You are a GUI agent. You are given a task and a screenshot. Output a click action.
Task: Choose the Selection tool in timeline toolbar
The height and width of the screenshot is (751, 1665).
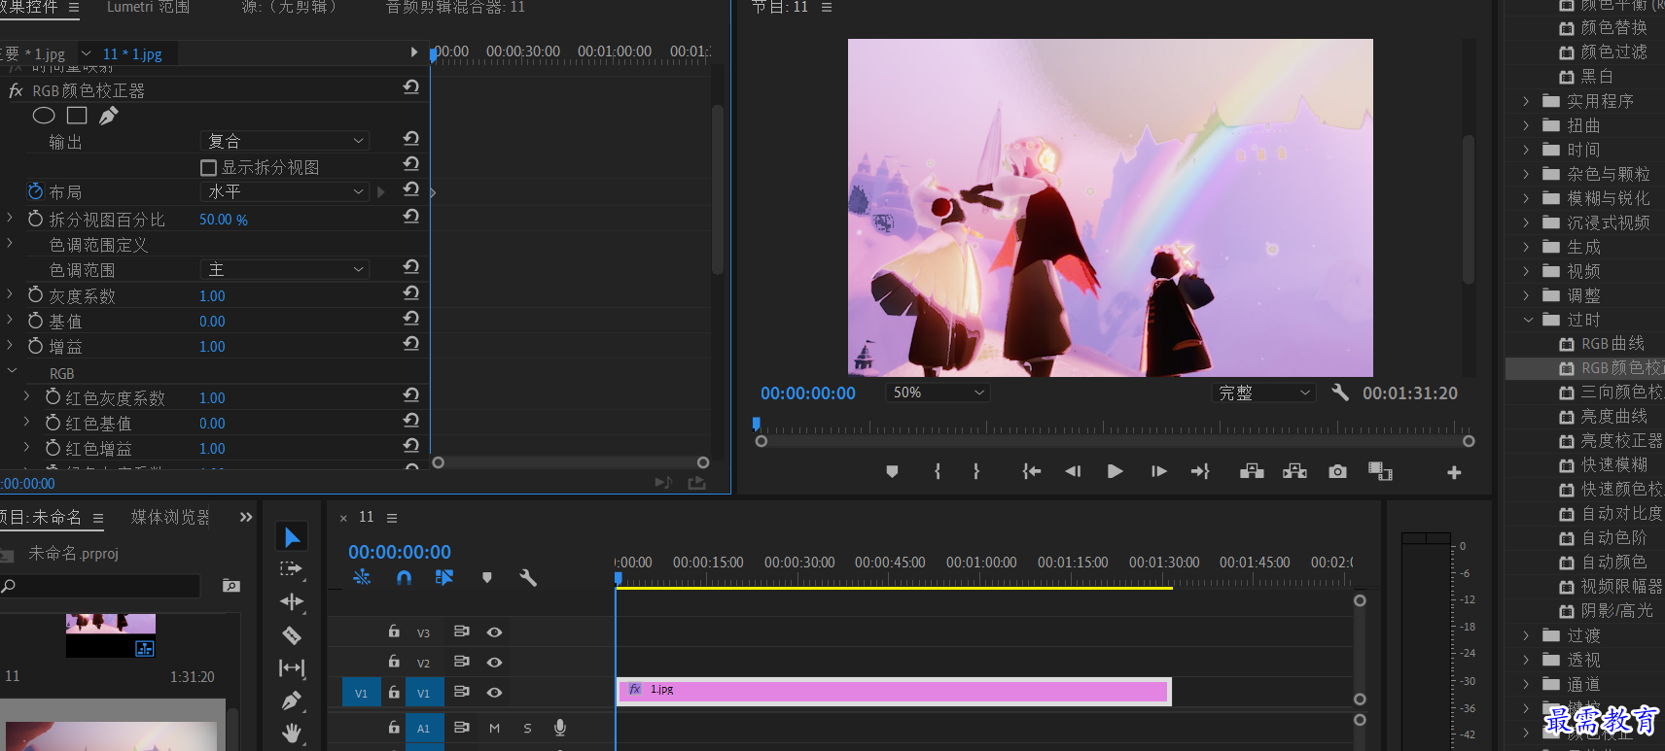(292, 537)
